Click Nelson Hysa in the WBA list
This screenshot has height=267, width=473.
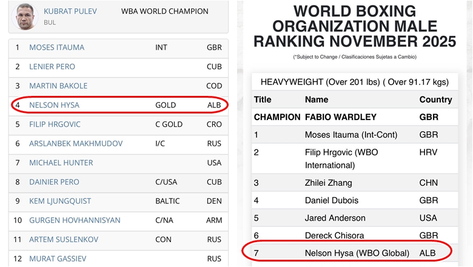54,105
